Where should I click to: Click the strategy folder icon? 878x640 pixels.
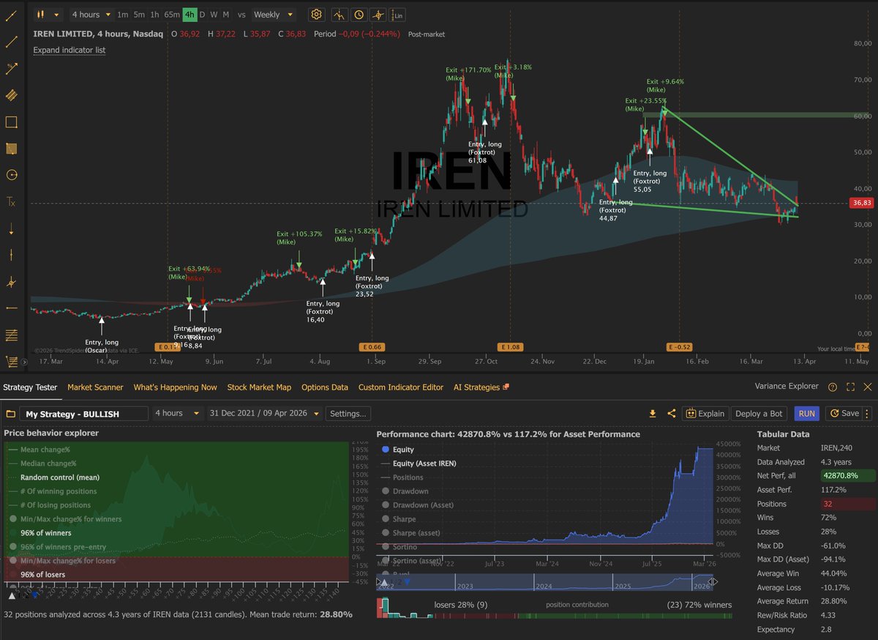(x=10, y=414)
